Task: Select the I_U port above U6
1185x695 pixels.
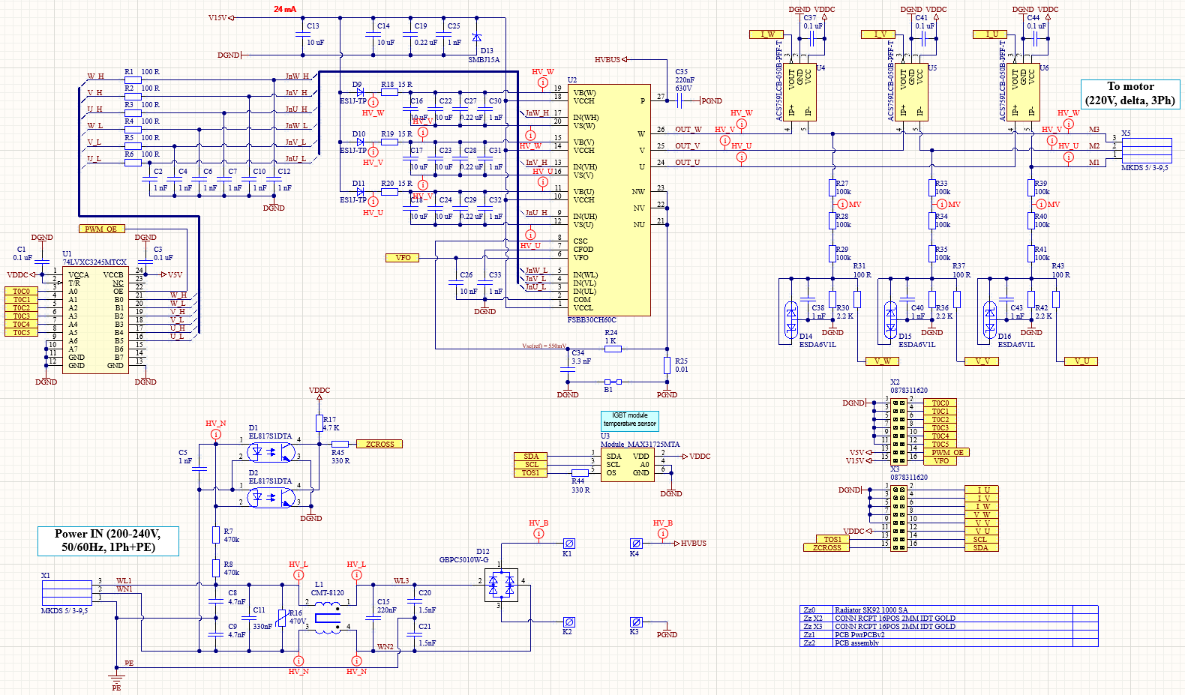Action: [990, 34]
